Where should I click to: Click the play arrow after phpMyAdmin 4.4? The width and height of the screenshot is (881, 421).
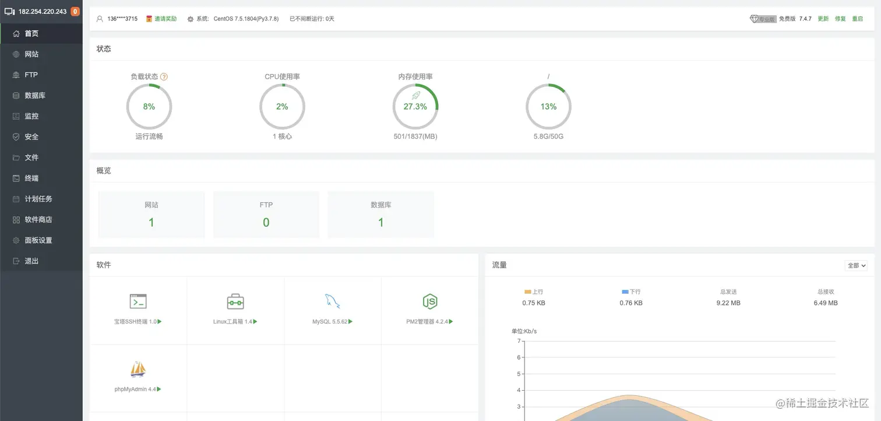pyautogui.click(x=159, y=389)
